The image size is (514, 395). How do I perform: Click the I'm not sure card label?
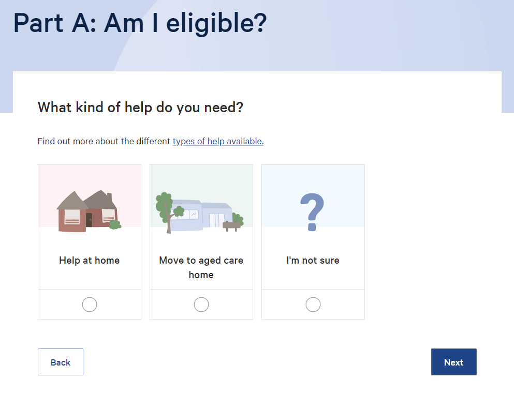(x=313, y=261)
